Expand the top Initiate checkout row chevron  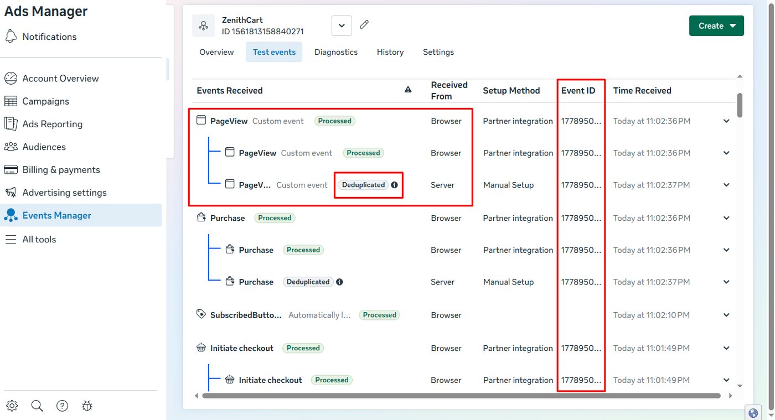[727, 348]
